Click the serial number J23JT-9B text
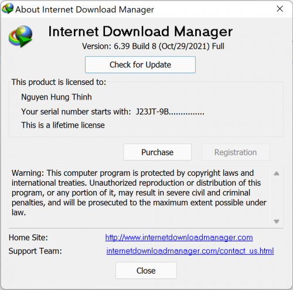The image size is (293, 290). [x=170, y=112]
